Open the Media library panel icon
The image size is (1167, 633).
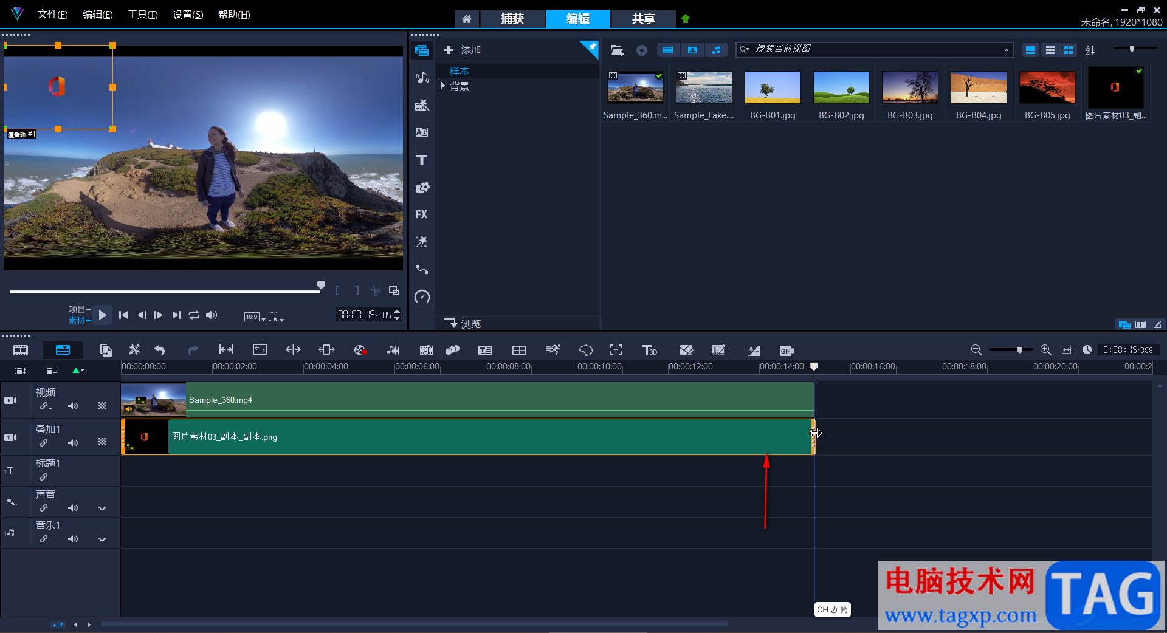click(422, 50)
